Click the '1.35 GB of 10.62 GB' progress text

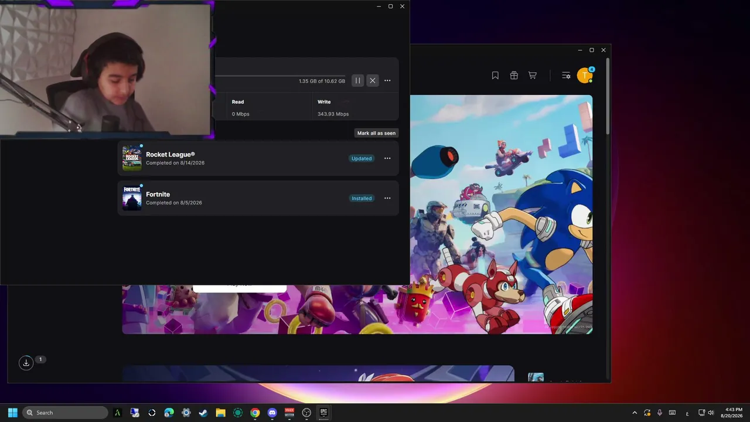322,81
